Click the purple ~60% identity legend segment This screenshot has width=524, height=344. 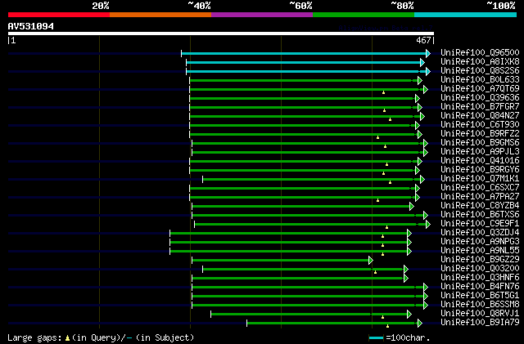pos(262,15)
